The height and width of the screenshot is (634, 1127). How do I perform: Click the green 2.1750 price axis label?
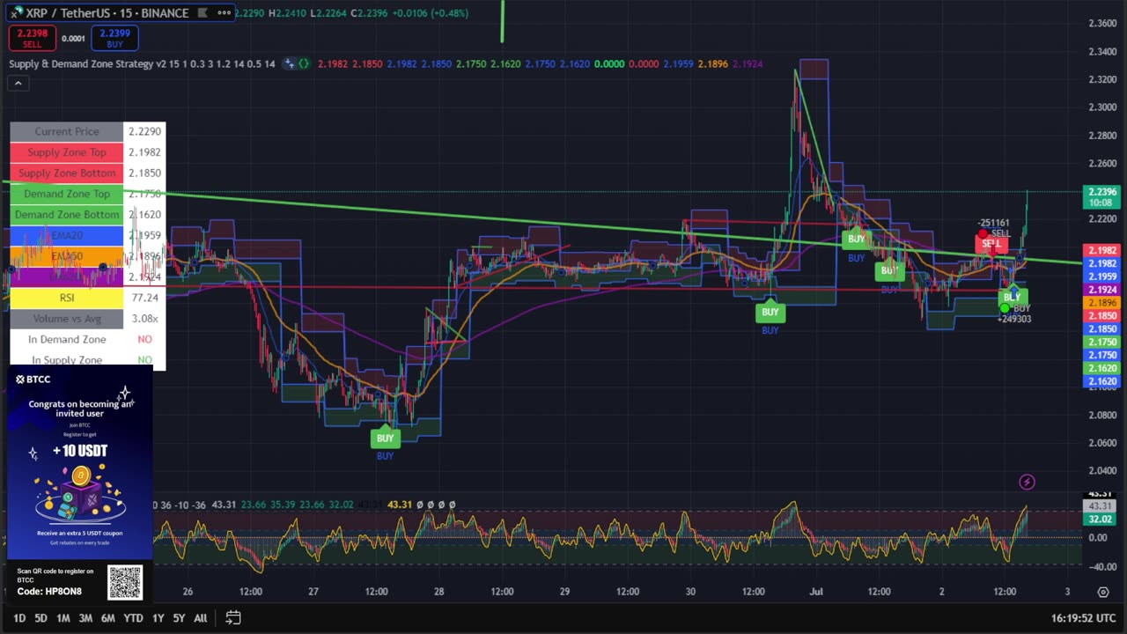click(x=1101, y=342)
